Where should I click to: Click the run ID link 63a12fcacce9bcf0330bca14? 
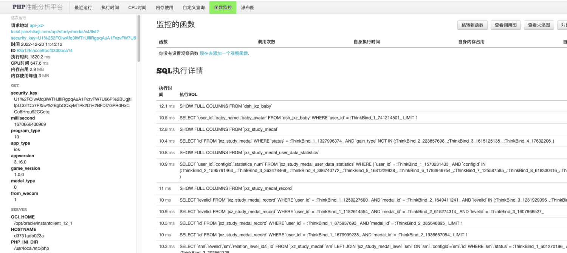[x=45, y=51]
